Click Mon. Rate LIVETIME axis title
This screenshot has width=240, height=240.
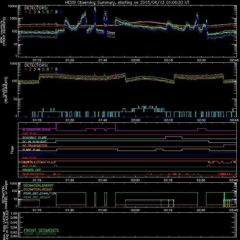(x=6, y=225)
